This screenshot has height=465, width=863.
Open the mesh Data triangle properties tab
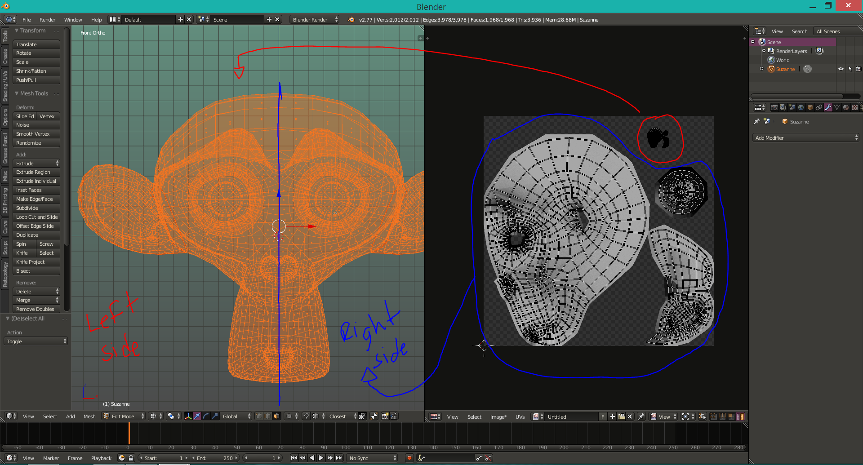click(837, 107)
